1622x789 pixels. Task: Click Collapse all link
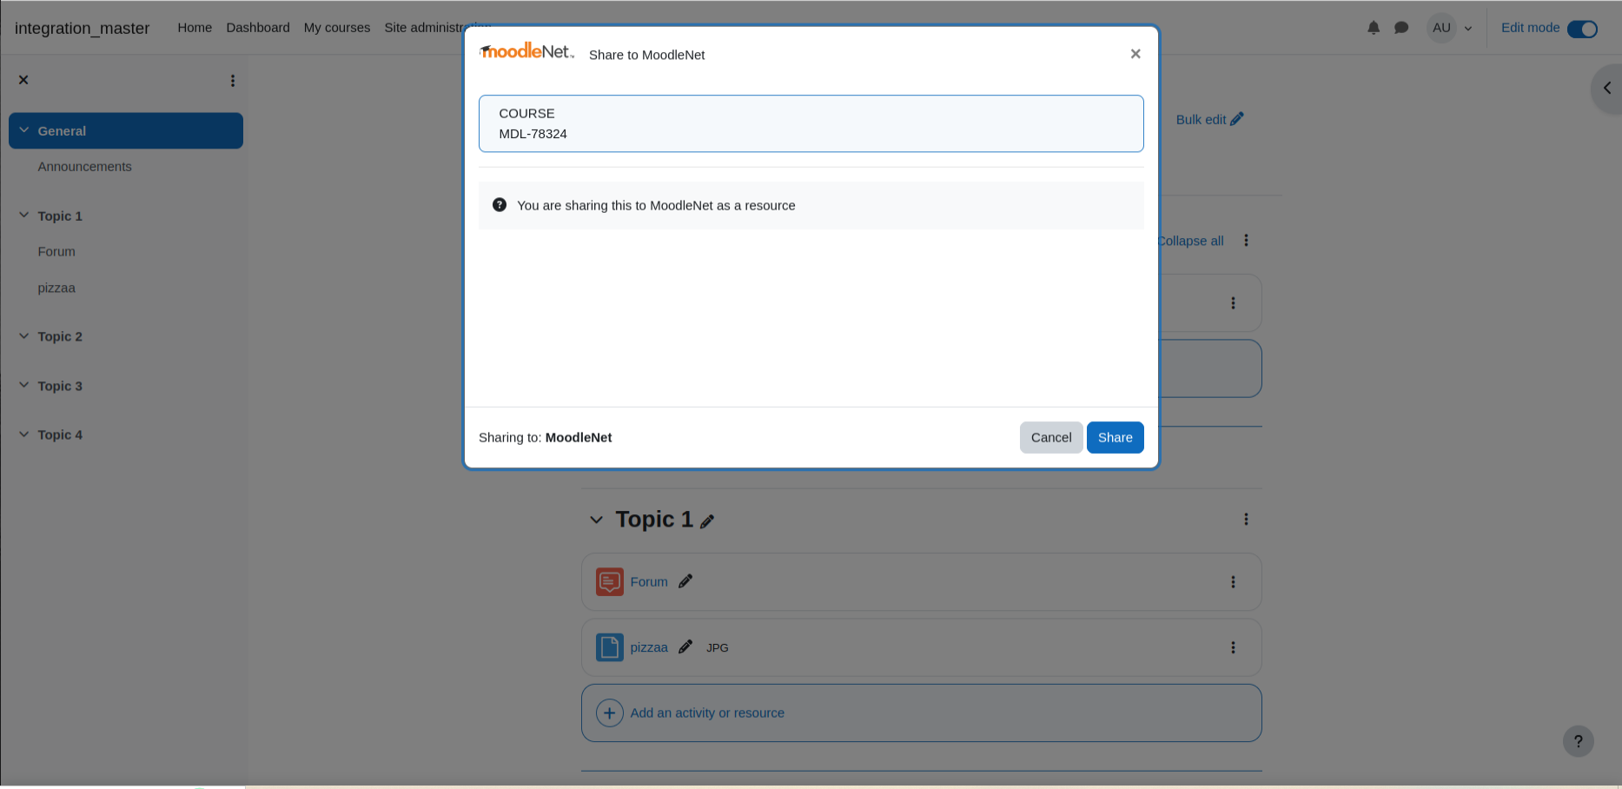coord(1191,241)
